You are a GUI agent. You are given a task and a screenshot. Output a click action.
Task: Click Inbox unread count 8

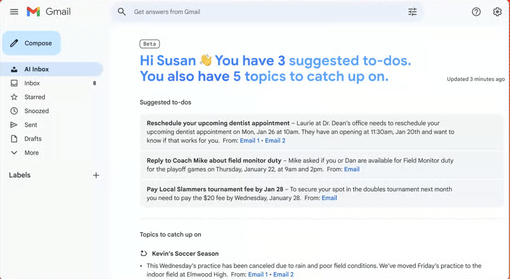pyautogui.click(x=94, y=83)
